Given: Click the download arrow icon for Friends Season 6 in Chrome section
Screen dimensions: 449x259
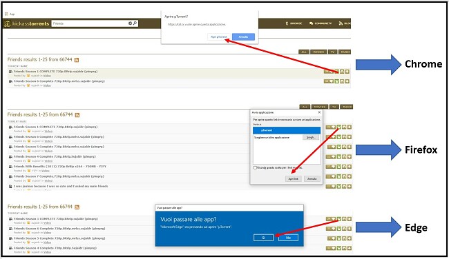Looking at the screenshot, I should coord(347,81).
